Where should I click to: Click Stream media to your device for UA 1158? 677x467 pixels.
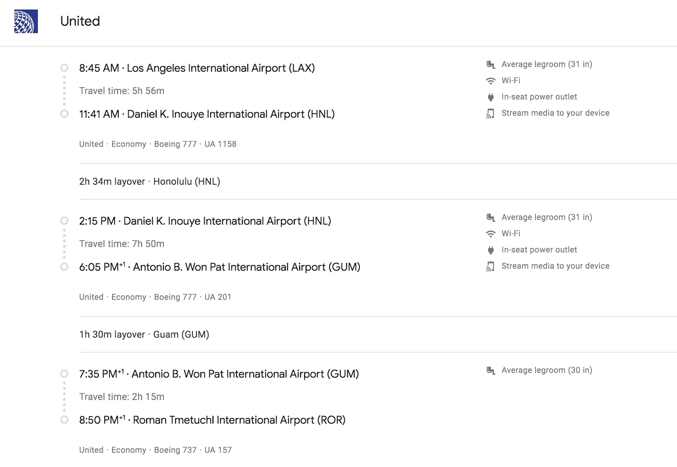click(x=556, y=113)
